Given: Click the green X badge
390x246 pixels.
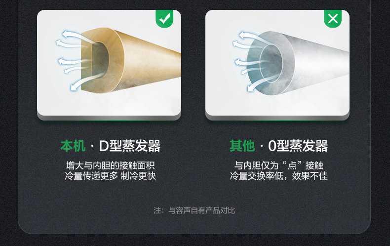Looking at the screenshot, I should click(333, 19).
